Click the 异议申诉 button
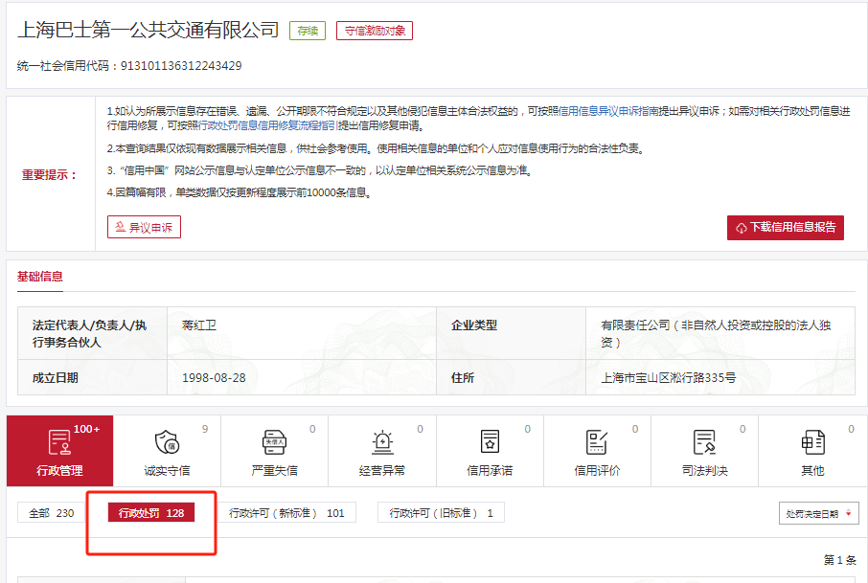The height and width of the screenshot is (583, 868). tap(144, 227)
